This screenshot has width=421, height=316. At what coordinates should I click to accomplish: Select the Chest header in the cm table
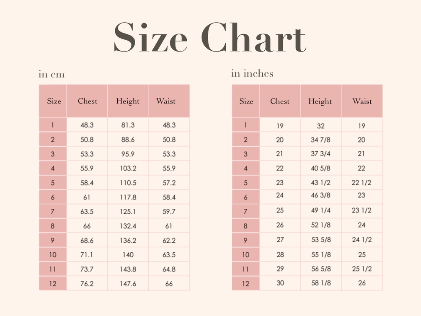[x=87, y=101]
